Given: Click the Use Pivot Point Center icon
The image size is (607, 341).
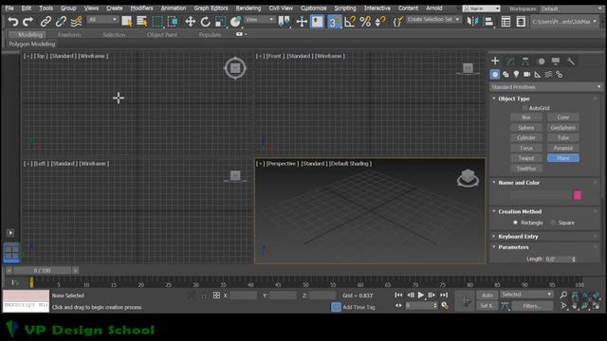Looking at the screenshot, I should pyautogui.click(x=285, y=22).
